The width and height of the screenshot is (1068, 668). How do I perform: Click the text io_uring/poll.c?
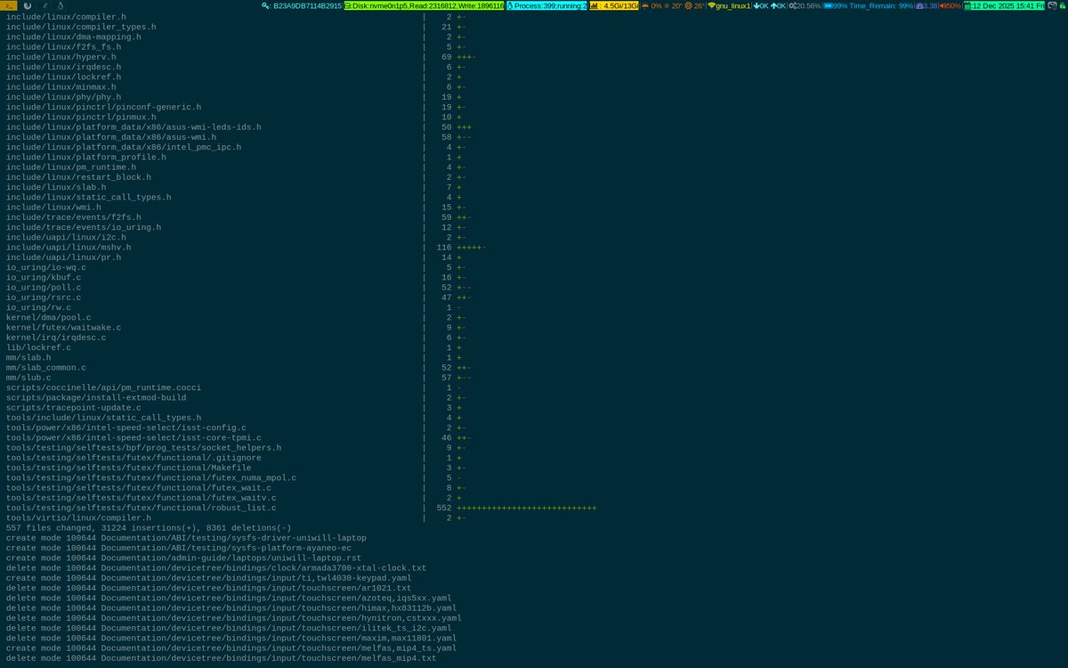pyautogui.click(x=44, y=288)
